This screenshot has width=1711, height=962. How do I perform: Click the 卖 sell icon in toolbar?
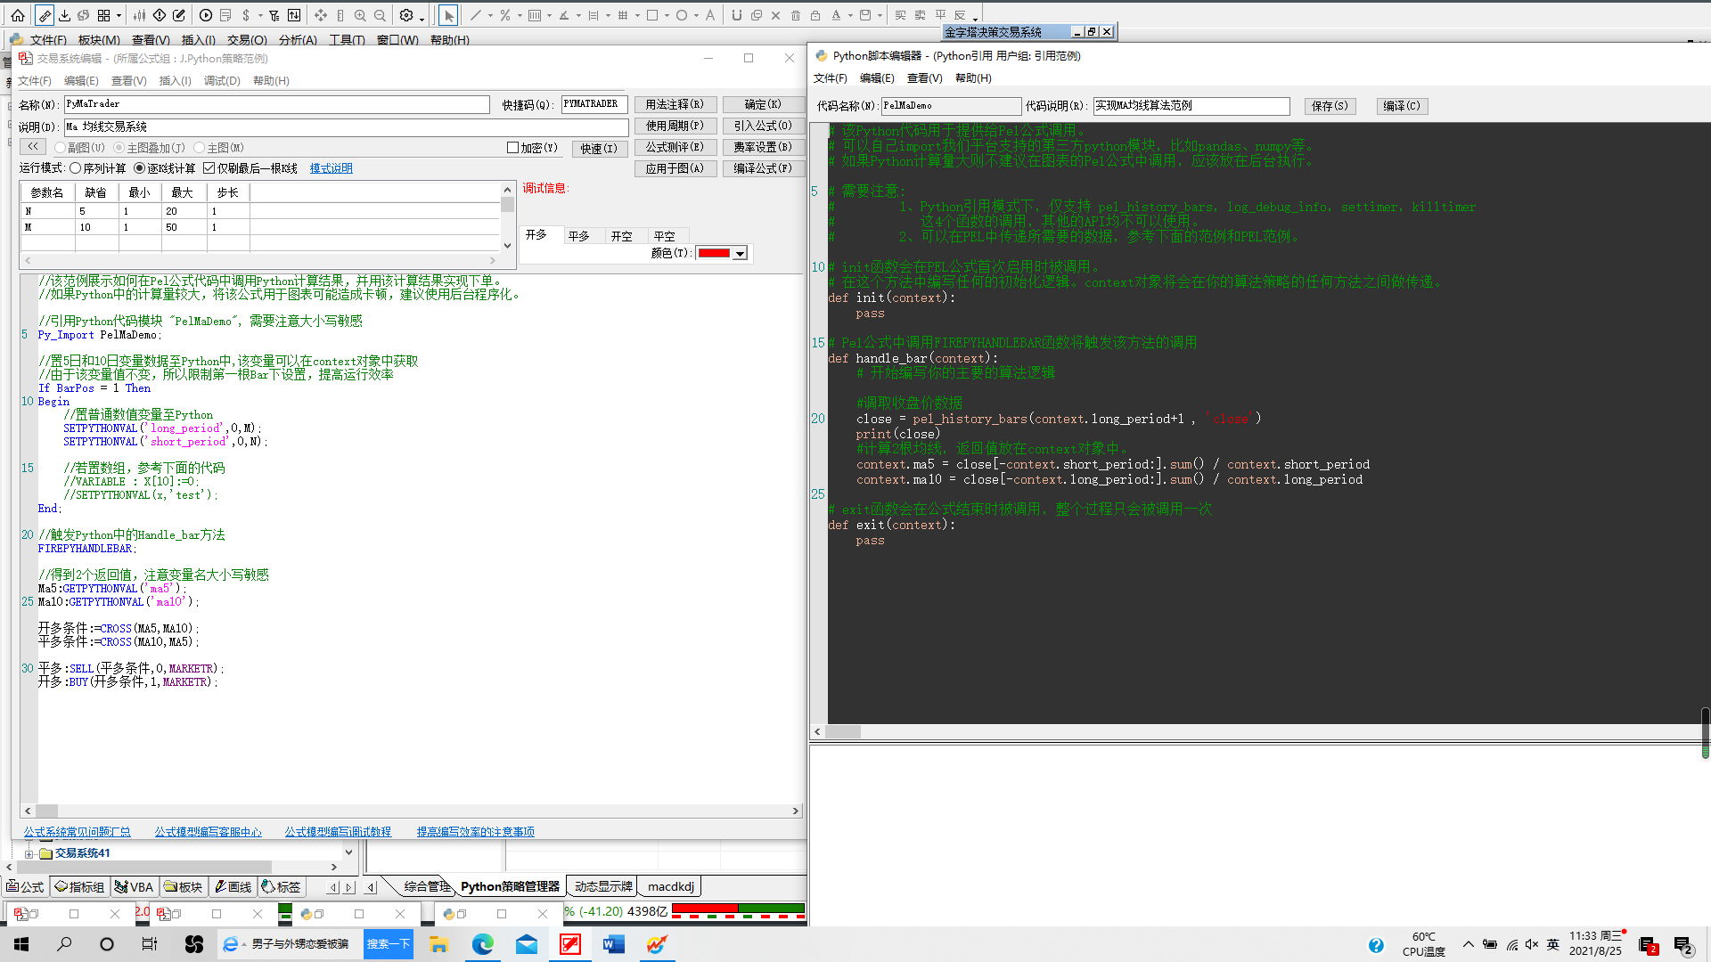921,15
